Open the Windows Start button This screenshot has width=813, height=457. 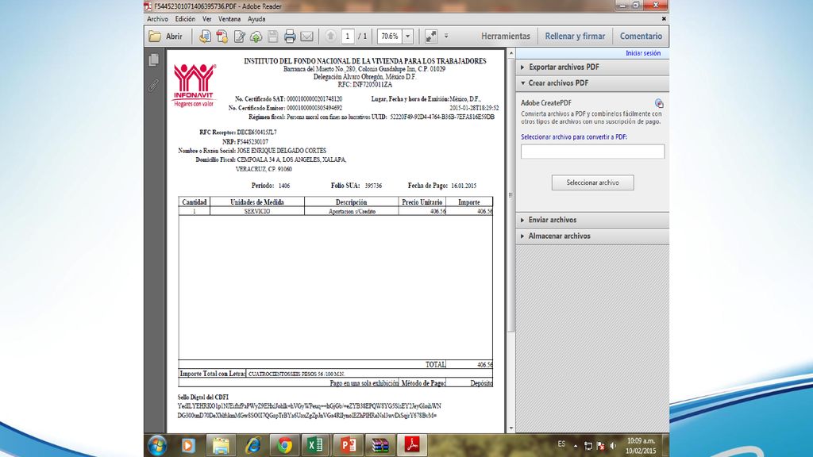[x=156, y=445]
